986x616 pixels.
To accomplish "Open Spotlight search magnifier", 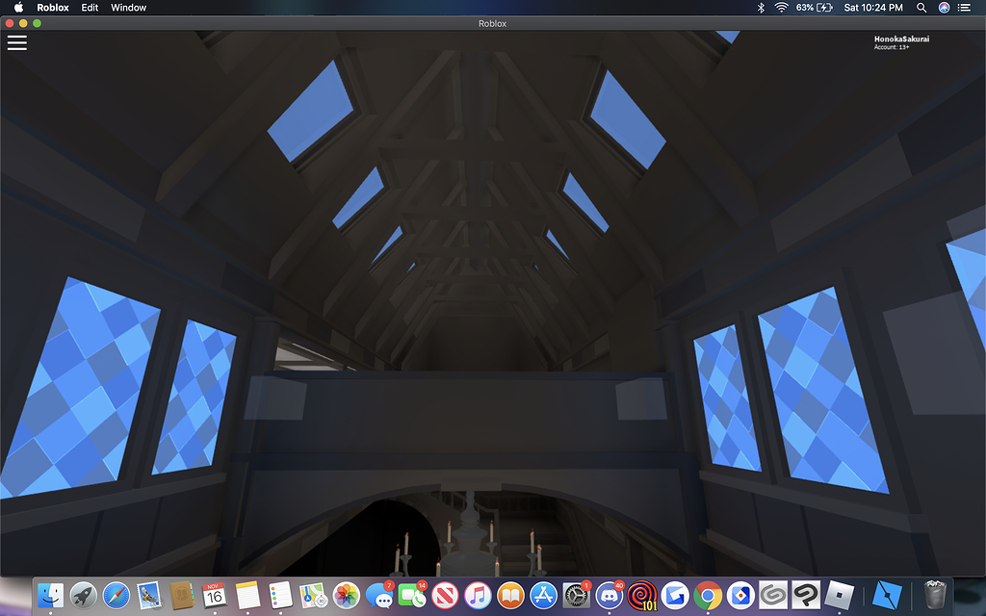I will 921,8.
